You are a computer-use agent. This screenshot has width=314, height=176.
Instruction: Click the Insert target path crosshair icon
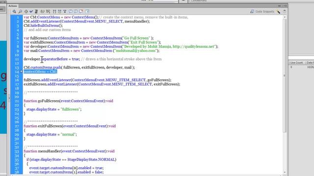(x=26, y=12)
